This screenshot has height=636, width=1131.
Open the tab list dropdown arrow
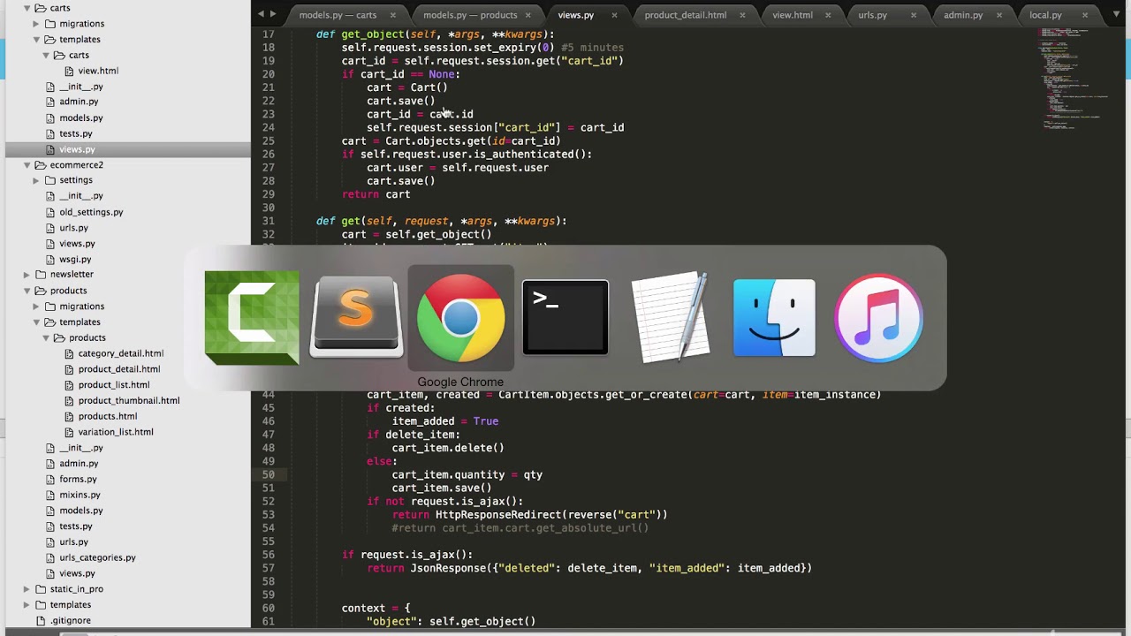point(1116,15)
